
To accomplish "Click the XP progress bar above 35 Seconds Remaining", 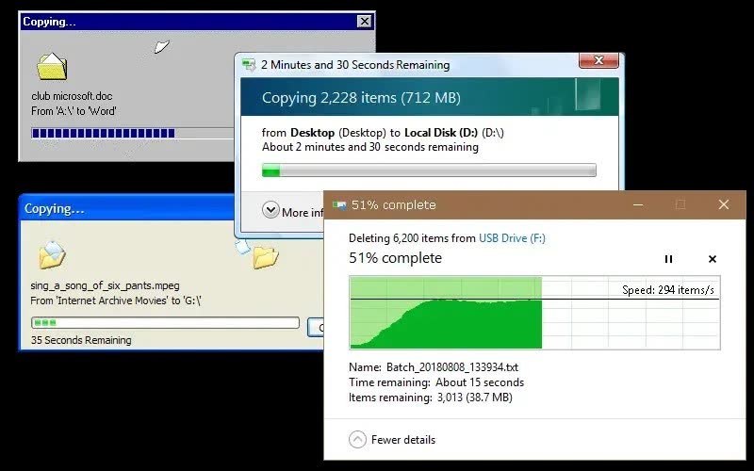I will click(166, 322).
